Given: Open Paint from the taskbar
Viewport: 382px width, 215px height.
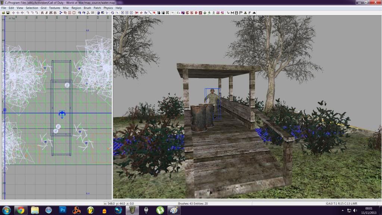Looking at the screenshot, I should [x=174, y=210].
